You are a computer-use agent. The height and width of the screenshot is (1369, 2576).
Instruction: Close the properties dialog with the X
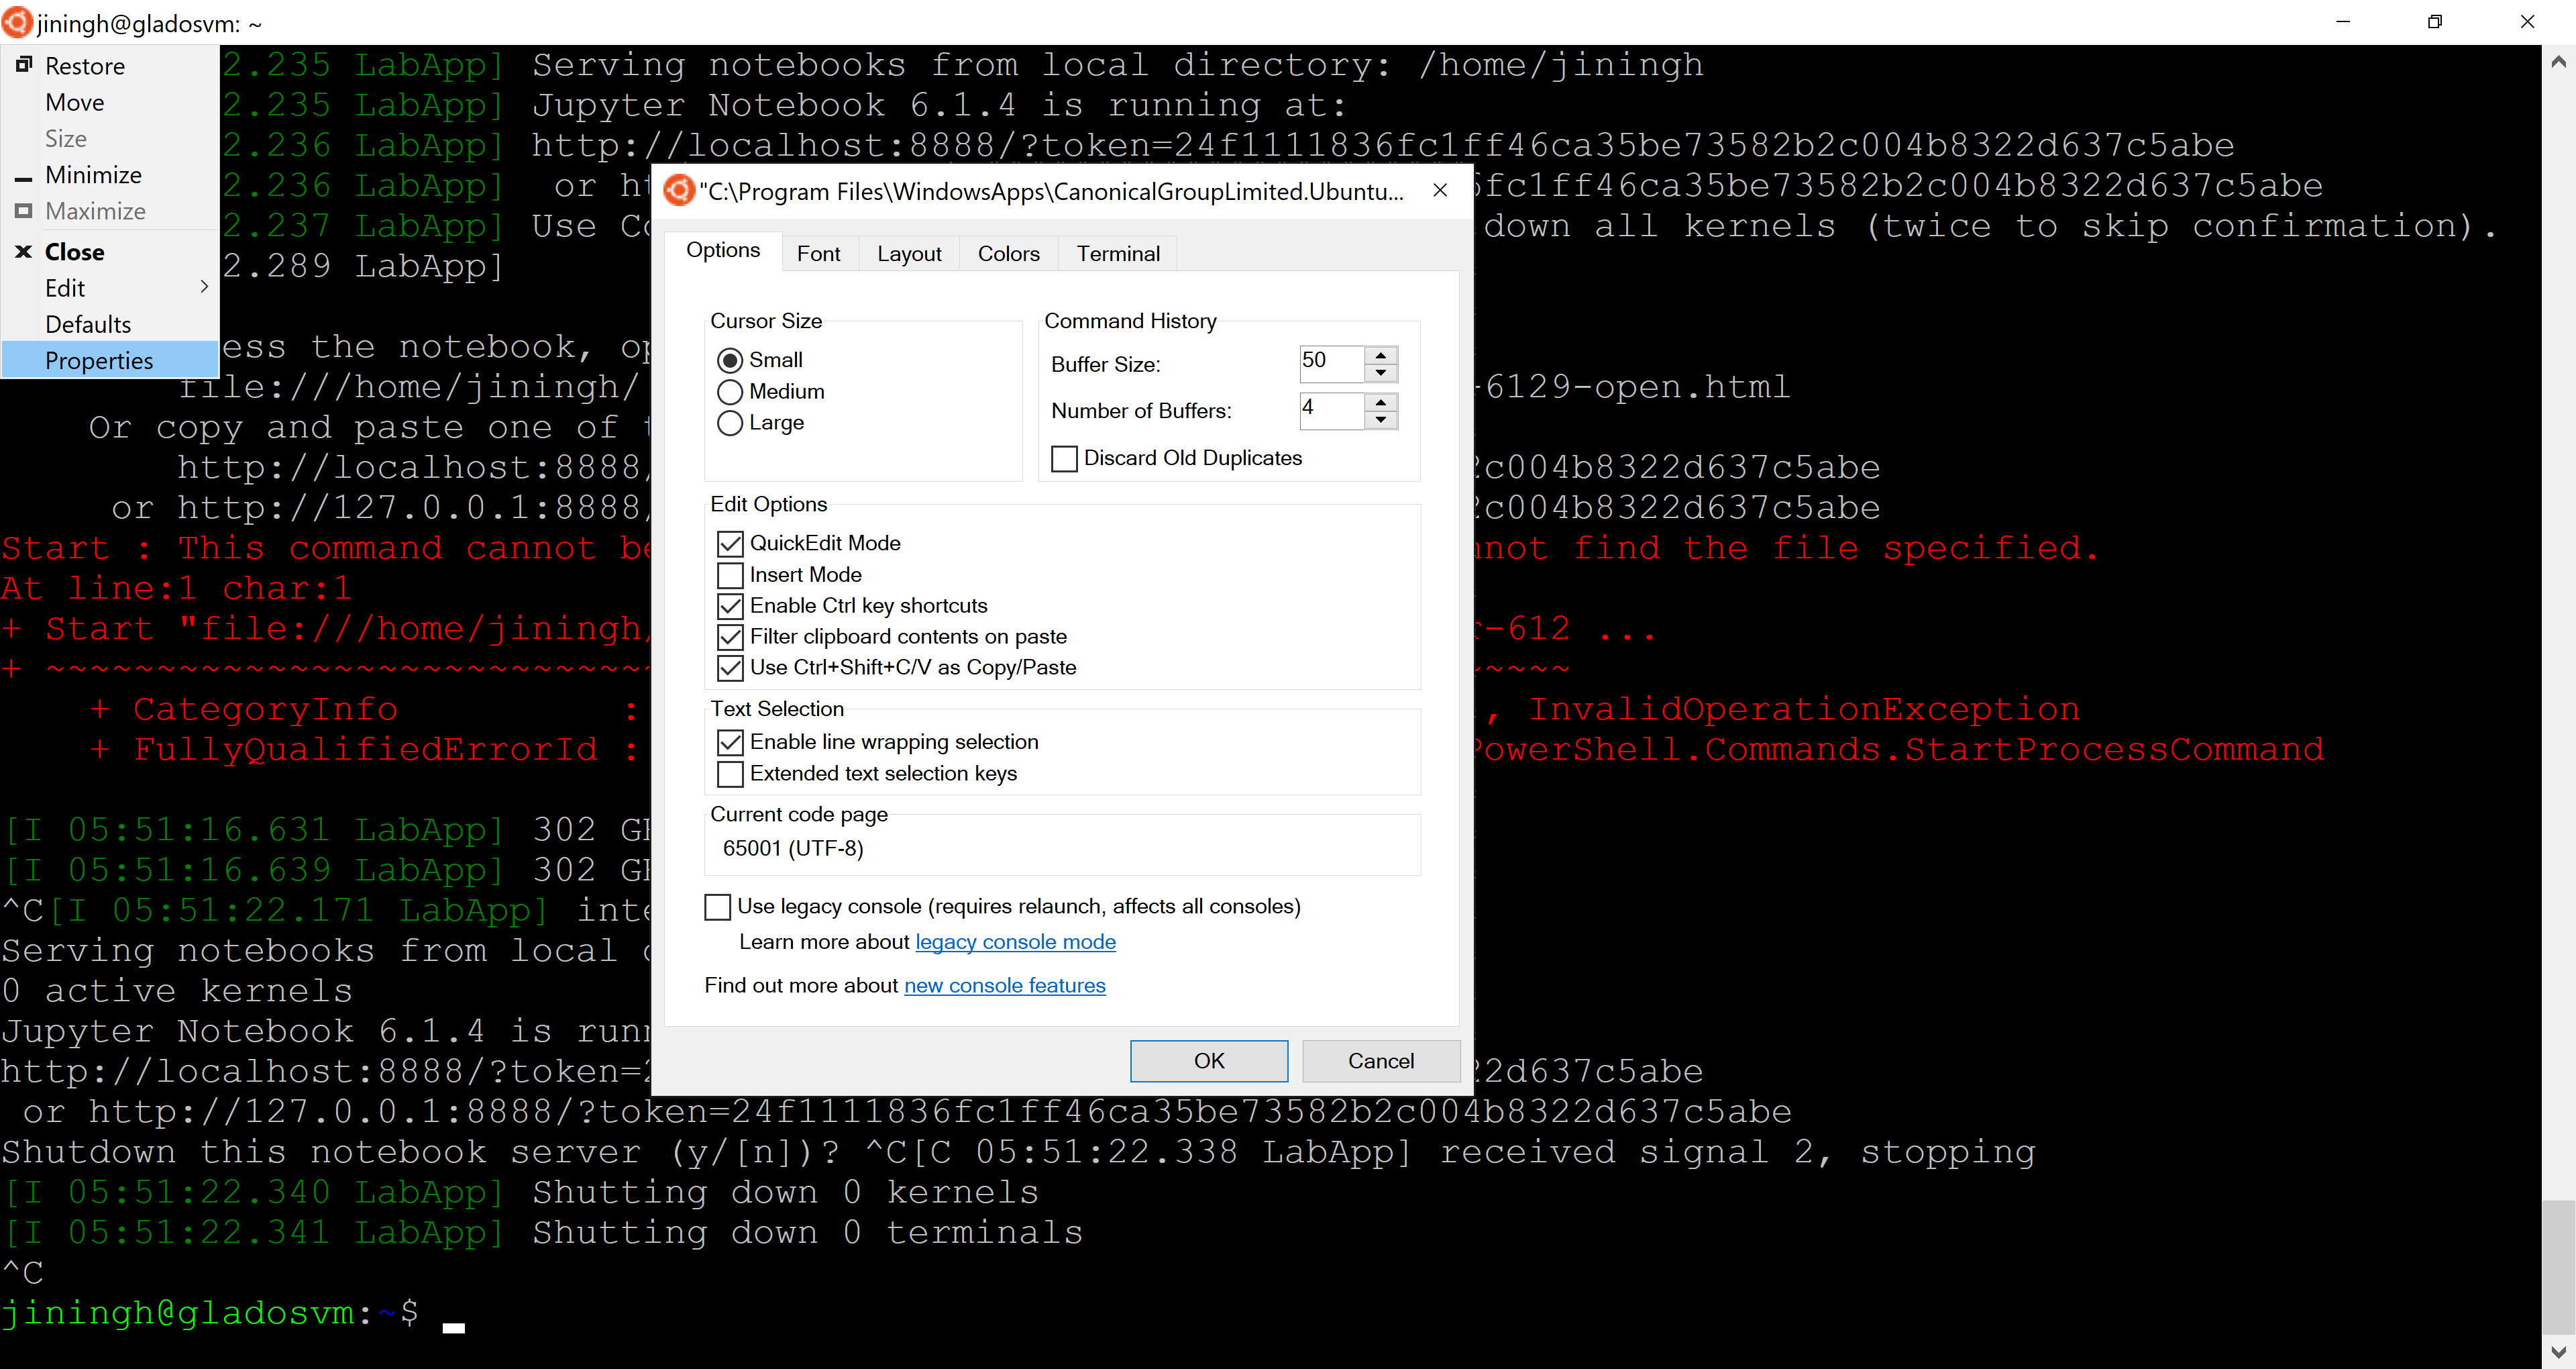coord(1440,190)
